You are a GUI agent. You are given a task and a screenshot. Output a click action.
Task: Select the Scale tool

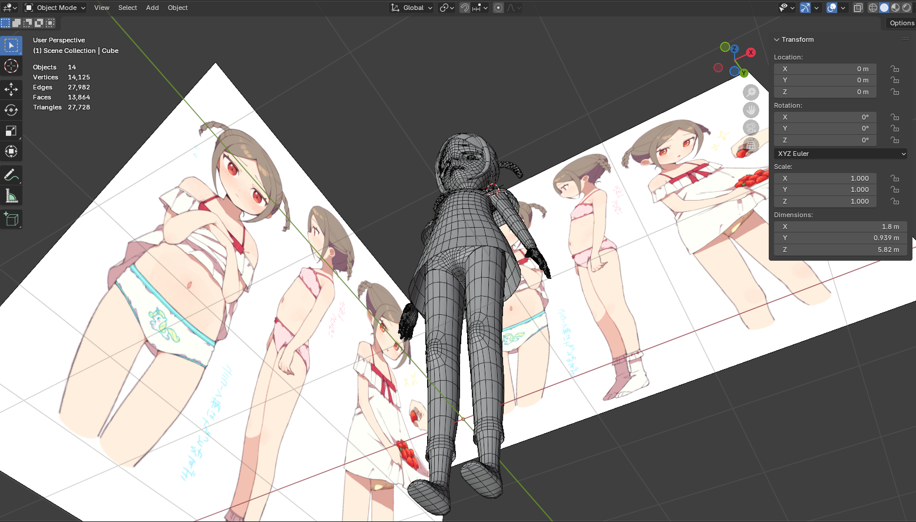pyautogui.click(x=11, y=131)
